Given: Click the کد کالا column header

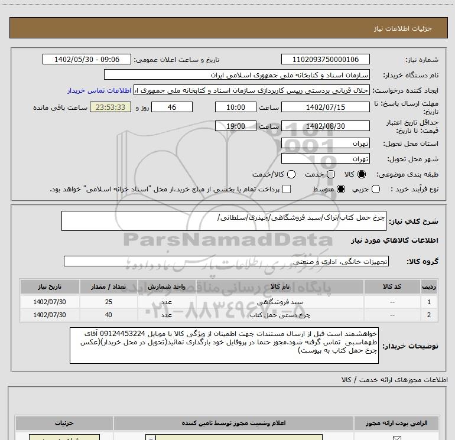Looking at the screenshot, I should [392, 286].
